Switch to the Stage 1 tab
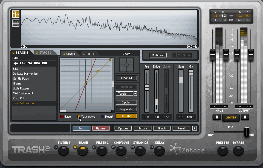 click(22, 53)
